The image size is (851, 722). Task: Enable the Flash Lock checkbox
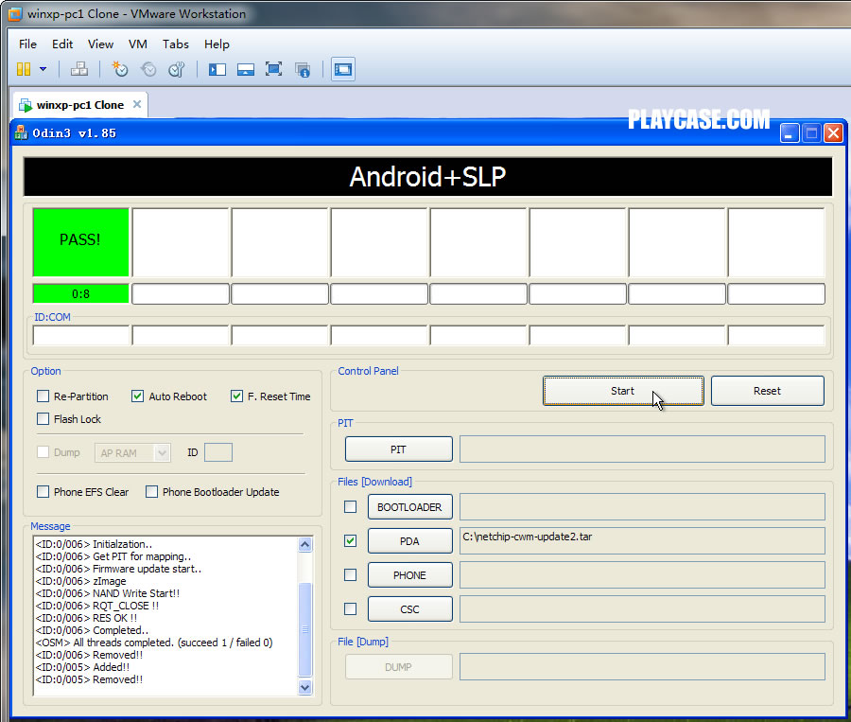pyautogui.click(x=43, y=419)
